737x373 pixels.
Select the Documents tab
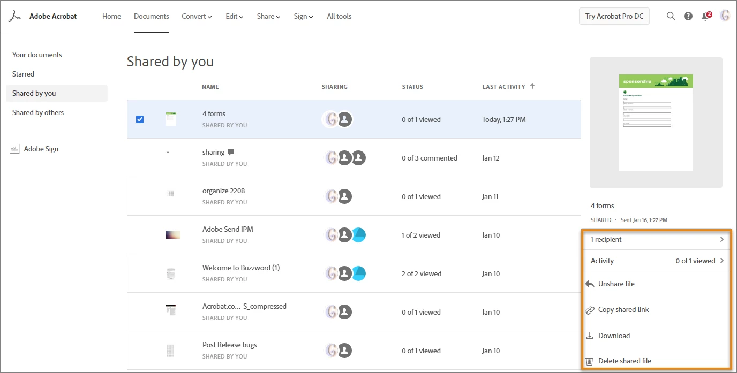(152, 16)
